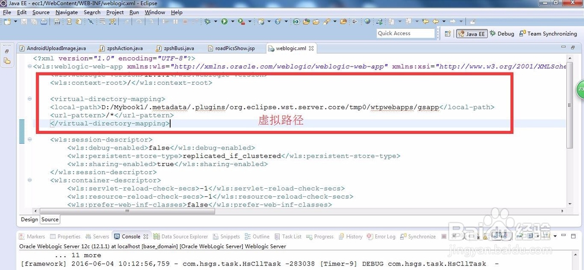
Task: Open the Snippets view tab
Action: point(226,237)
